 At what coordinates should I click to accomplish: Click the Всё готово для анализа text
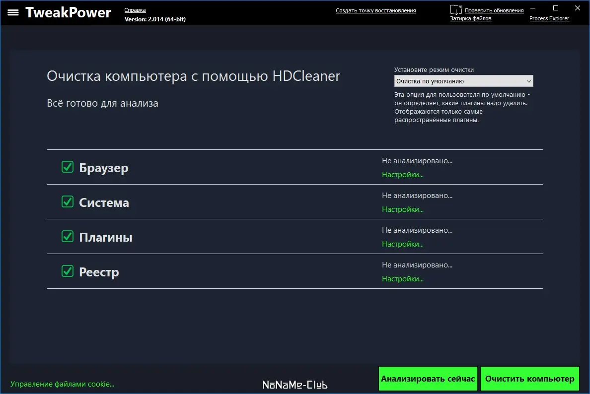102,103
